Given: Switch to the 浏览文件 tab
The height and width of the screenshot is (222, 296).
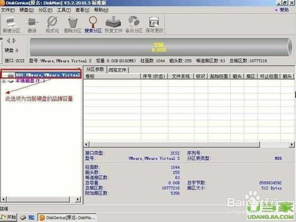Looking at the screenshot, I should [117, 70].
